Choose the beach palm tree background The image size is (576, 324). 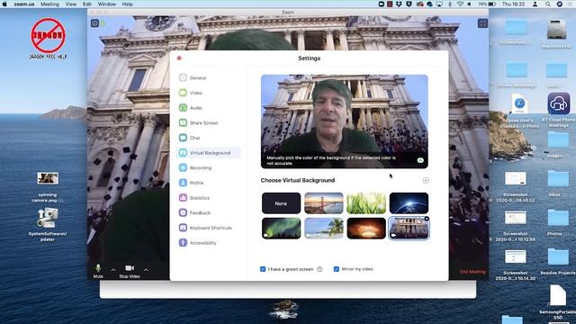[x=324, y=228]
